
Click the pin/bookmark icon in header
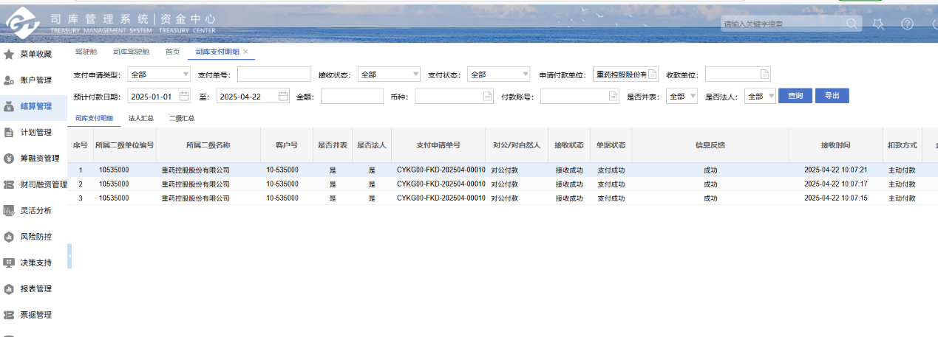coord(878,24)
